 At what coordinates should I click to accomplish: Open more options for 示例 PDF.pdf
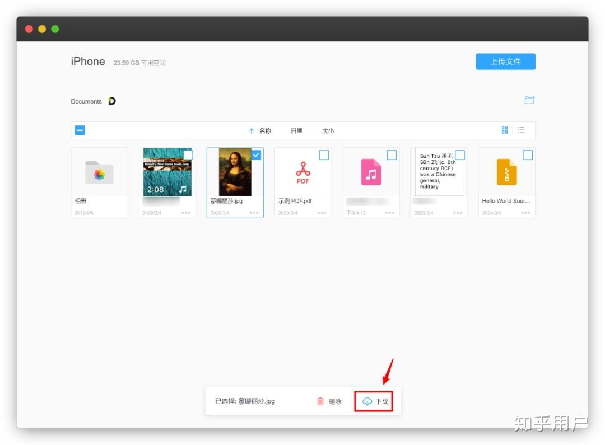(322, 213)
